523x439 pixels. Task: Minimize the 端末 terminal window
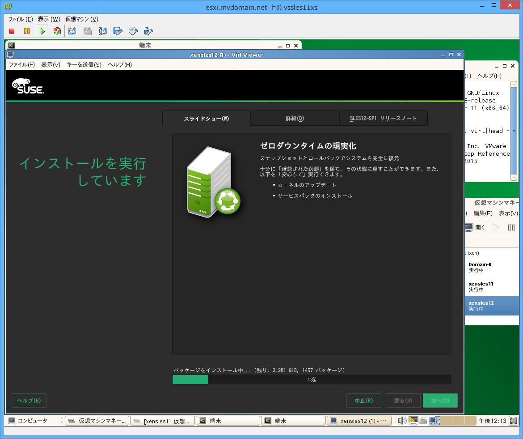pos(279,46)
